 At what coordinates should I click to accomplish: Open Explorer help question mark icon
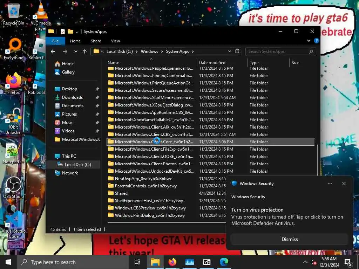[x=317, y=41]
